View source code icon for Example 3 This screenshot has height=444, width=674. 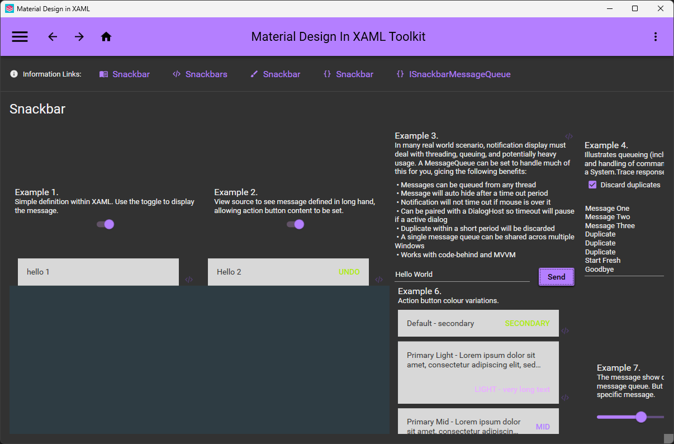click(569, 136)
